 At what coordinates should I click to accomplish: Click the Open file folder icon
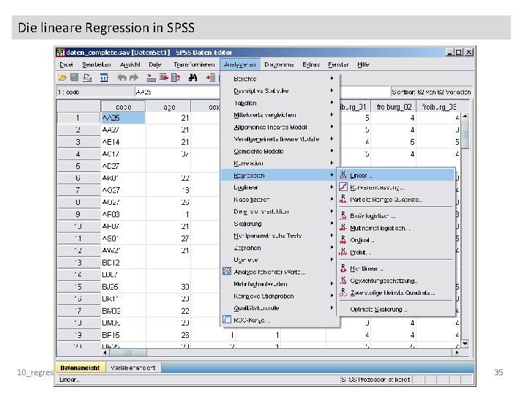pyautogui.click(x=62, y=78)
